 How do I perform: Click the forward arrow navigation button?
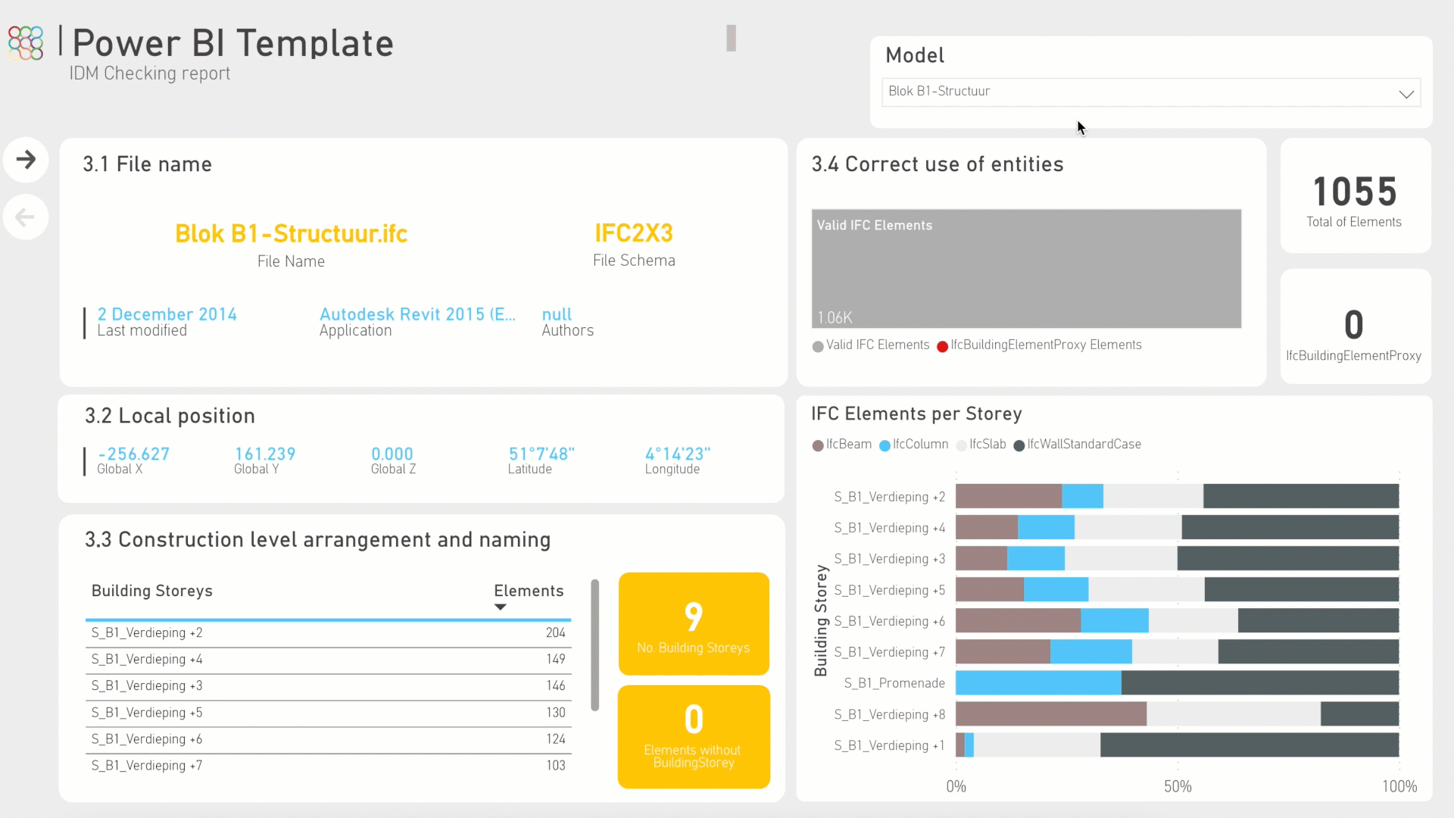[x=26, y=160]
